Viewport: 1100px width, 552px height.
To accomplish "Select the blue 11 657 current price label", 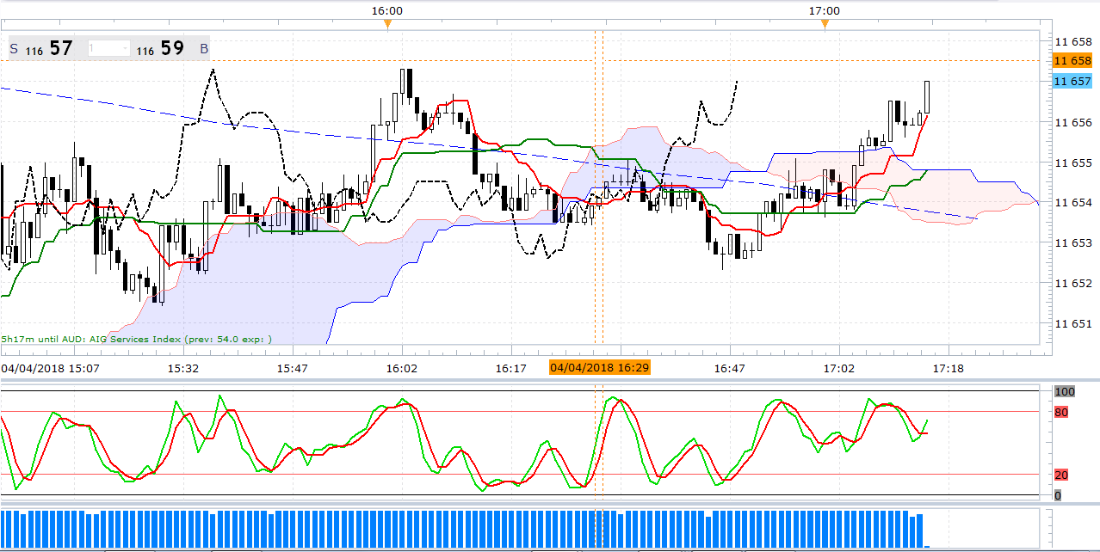I will [1072, 82].
